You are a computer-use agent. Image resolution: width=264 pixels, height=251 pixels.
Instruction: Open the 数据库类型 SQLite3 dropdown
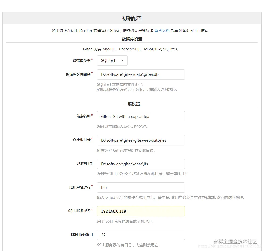coord(112,60)
